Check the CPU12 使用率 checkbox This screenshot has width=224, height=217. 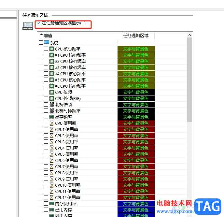tap(46, 197)
